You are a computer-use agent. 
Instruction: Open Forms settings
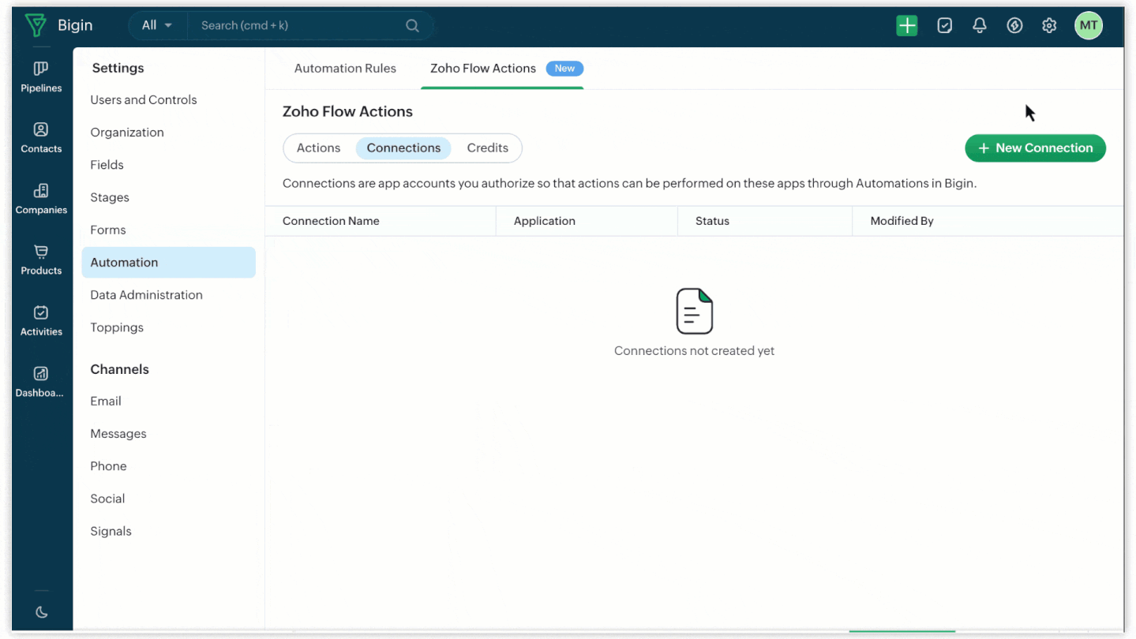click(x=108, y=230)
